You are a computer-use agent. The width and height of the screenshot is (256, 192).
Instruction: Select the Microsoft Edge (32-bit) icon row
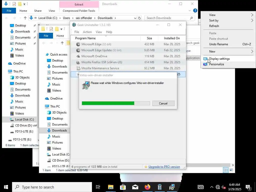(x=78, y=44)
